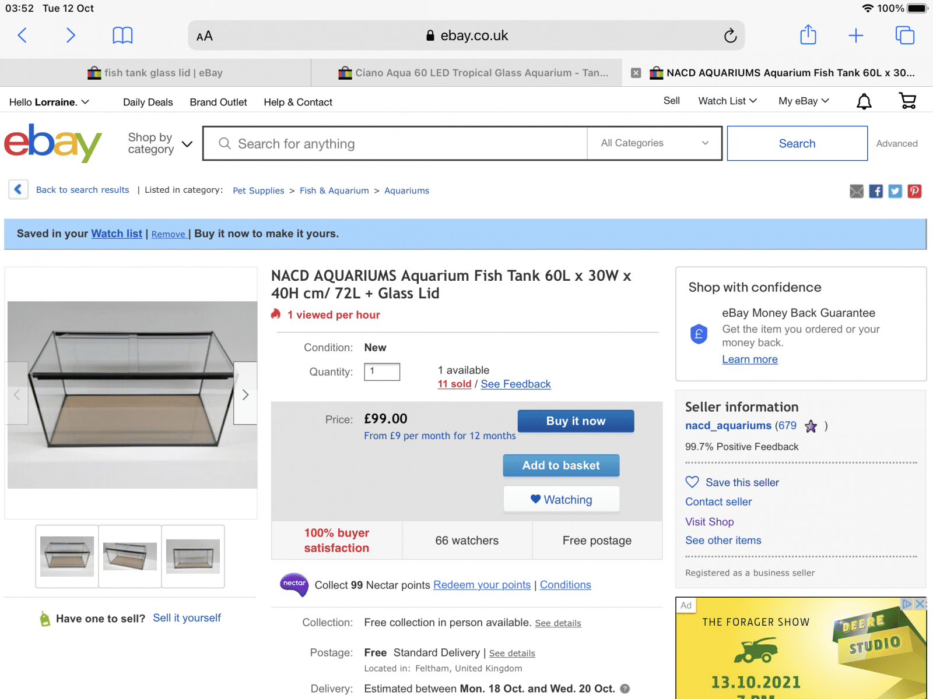Save this seller heart toggle

692,482
